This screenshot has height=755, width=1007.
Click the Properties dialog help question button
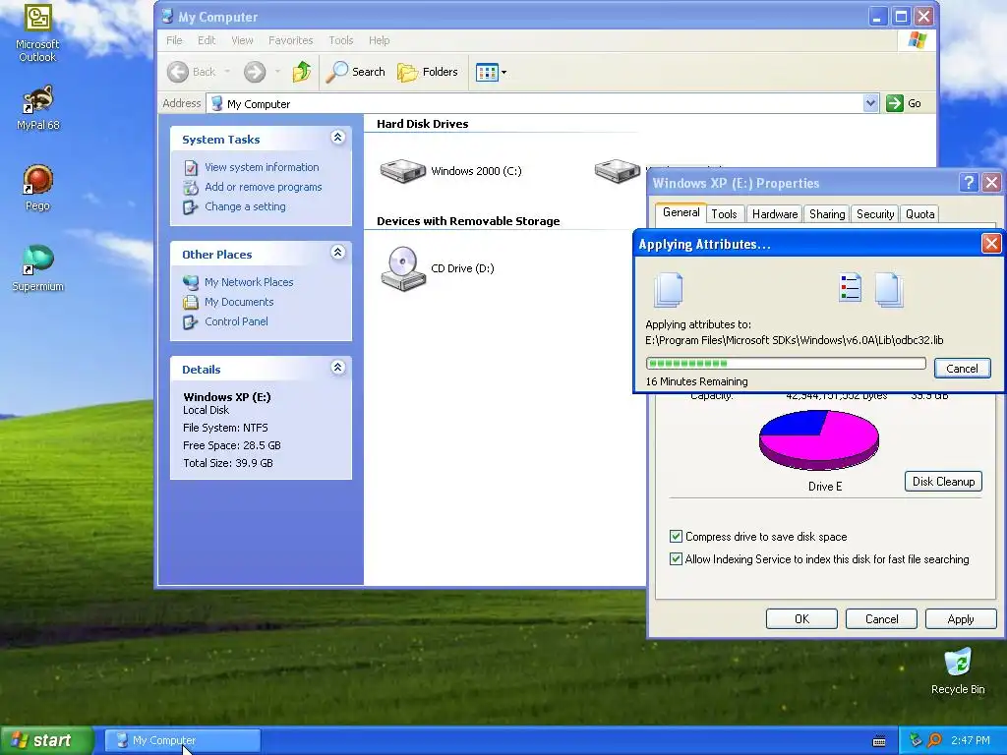[x=969, y=182]
